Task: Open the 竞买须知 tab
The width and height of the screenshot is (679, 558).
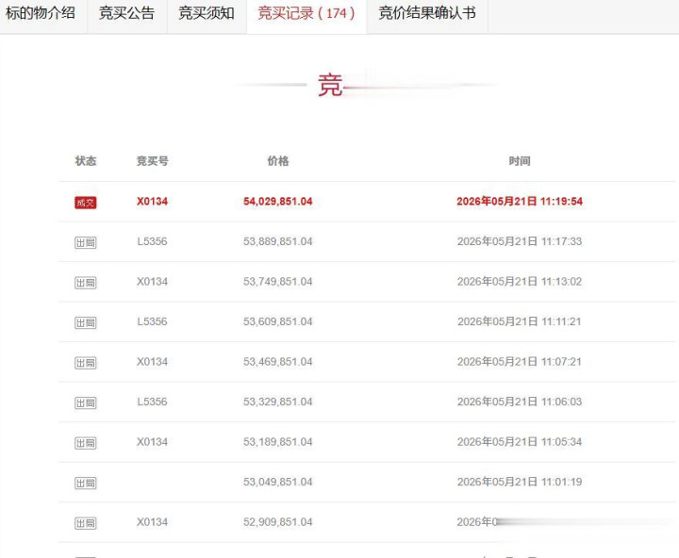Action: (x=207, y=13)
